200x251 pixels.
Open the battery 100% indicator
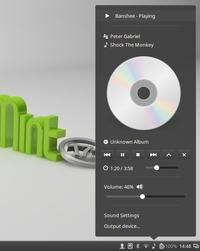pyautogui.click(x=168, y=246)
